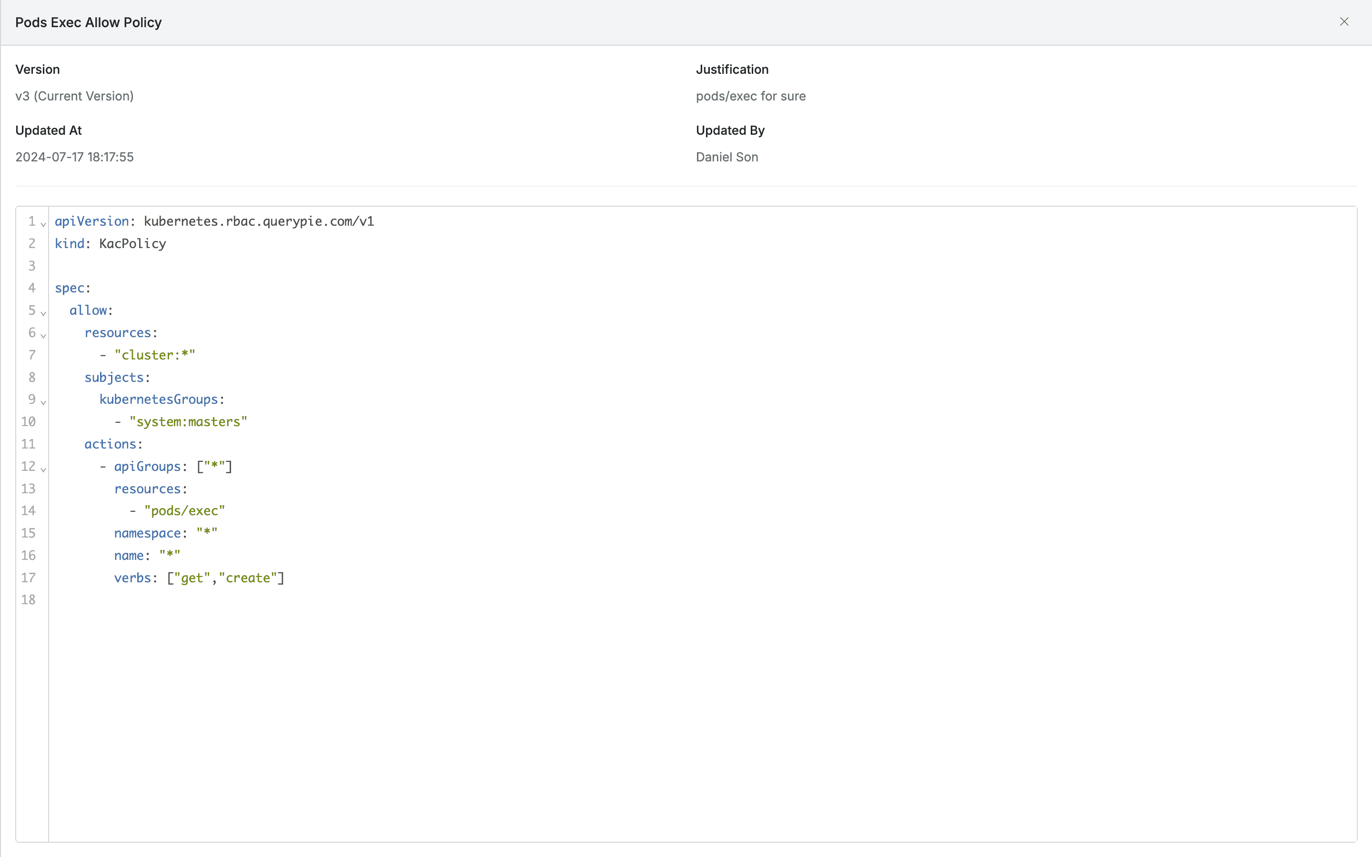This screenshot has height=857, width=1372.
Task: Click line number 18 in gutter
Action: [29, 600]
